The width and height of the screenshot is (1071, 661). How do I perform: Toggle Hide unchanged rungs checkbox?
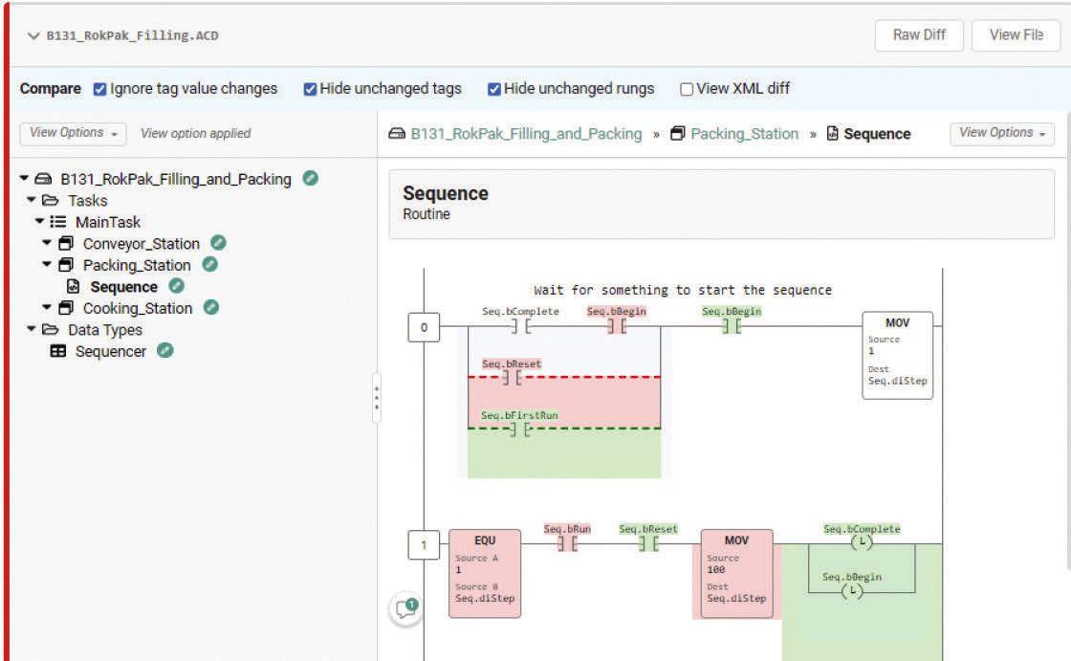(x=494, y=89)
